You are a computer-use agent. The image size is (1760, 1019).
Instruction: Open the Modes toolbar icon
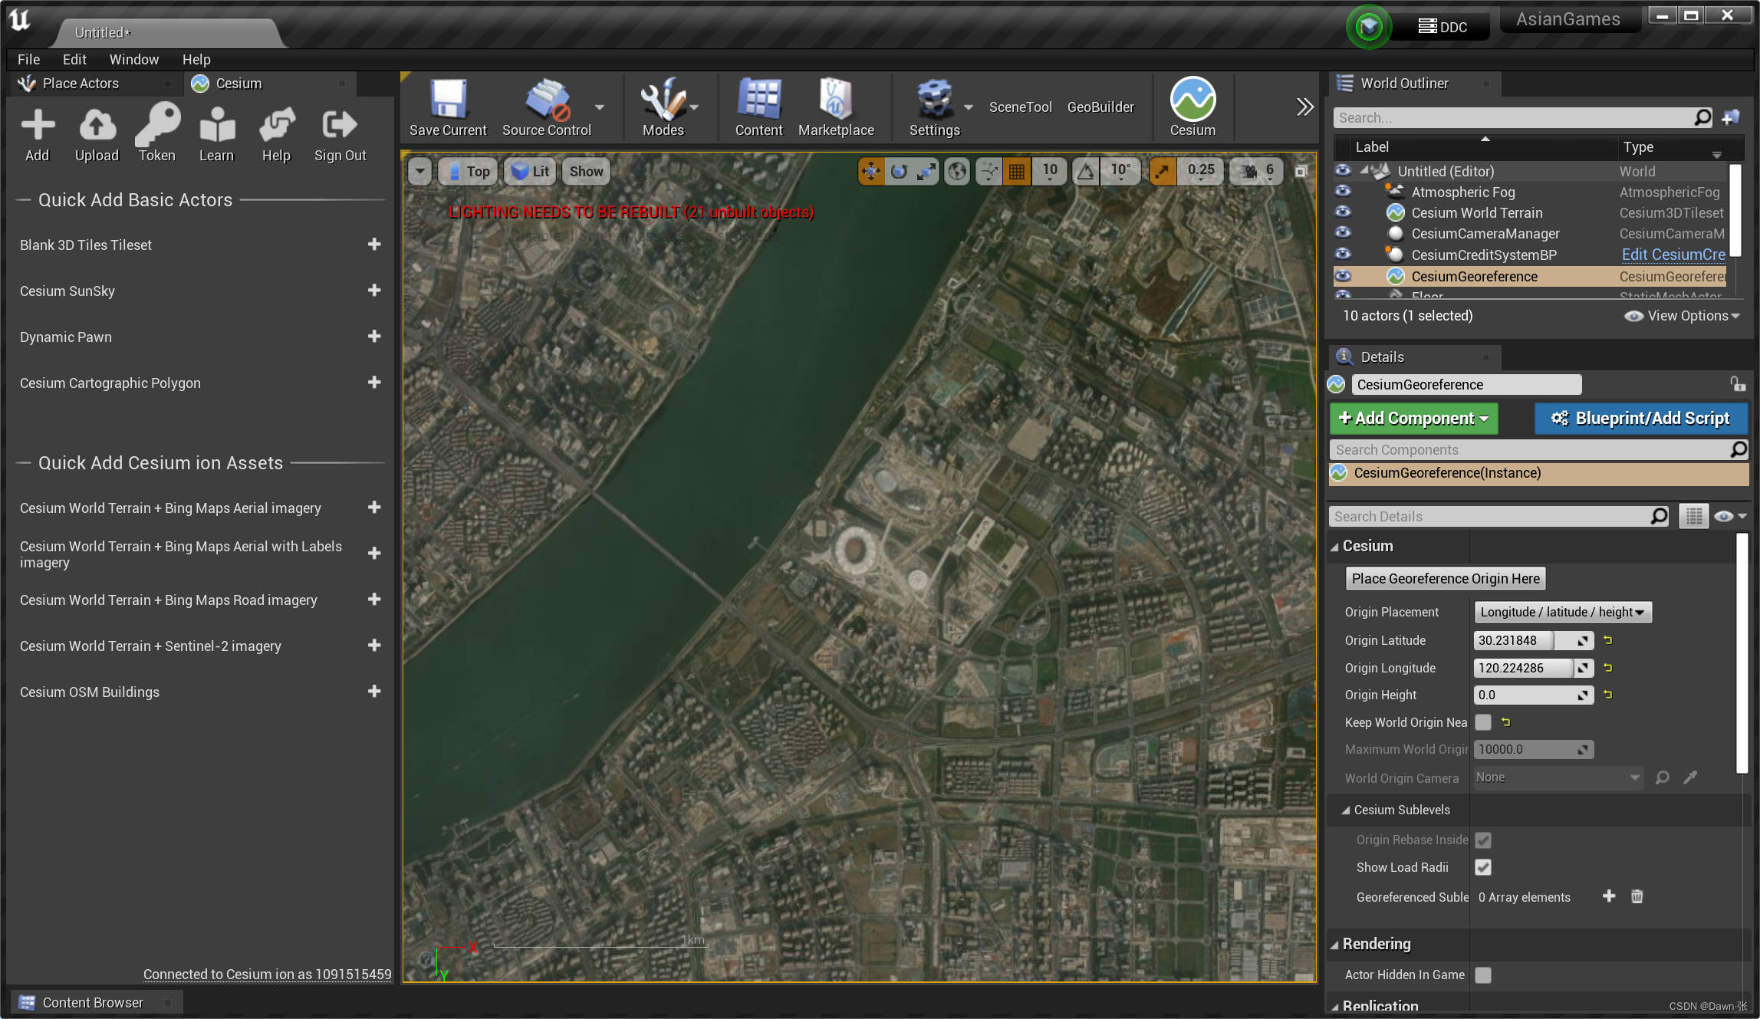coord(663,100)
